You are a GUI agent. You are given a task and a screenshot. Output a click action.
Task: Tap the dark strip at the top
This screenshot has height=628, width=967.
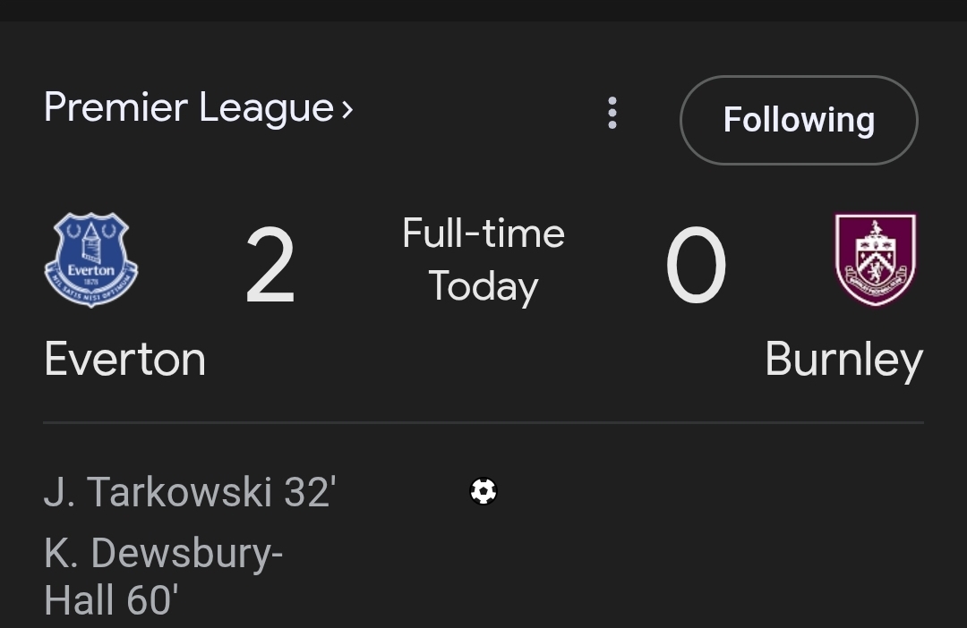coord(483,10)
